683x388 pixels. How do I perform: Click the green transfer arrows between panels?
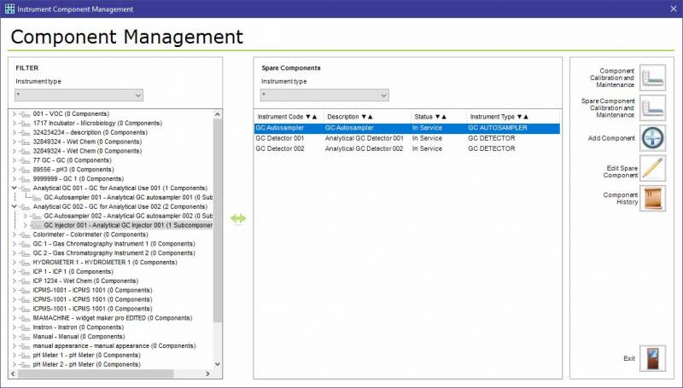coord(238,218)
